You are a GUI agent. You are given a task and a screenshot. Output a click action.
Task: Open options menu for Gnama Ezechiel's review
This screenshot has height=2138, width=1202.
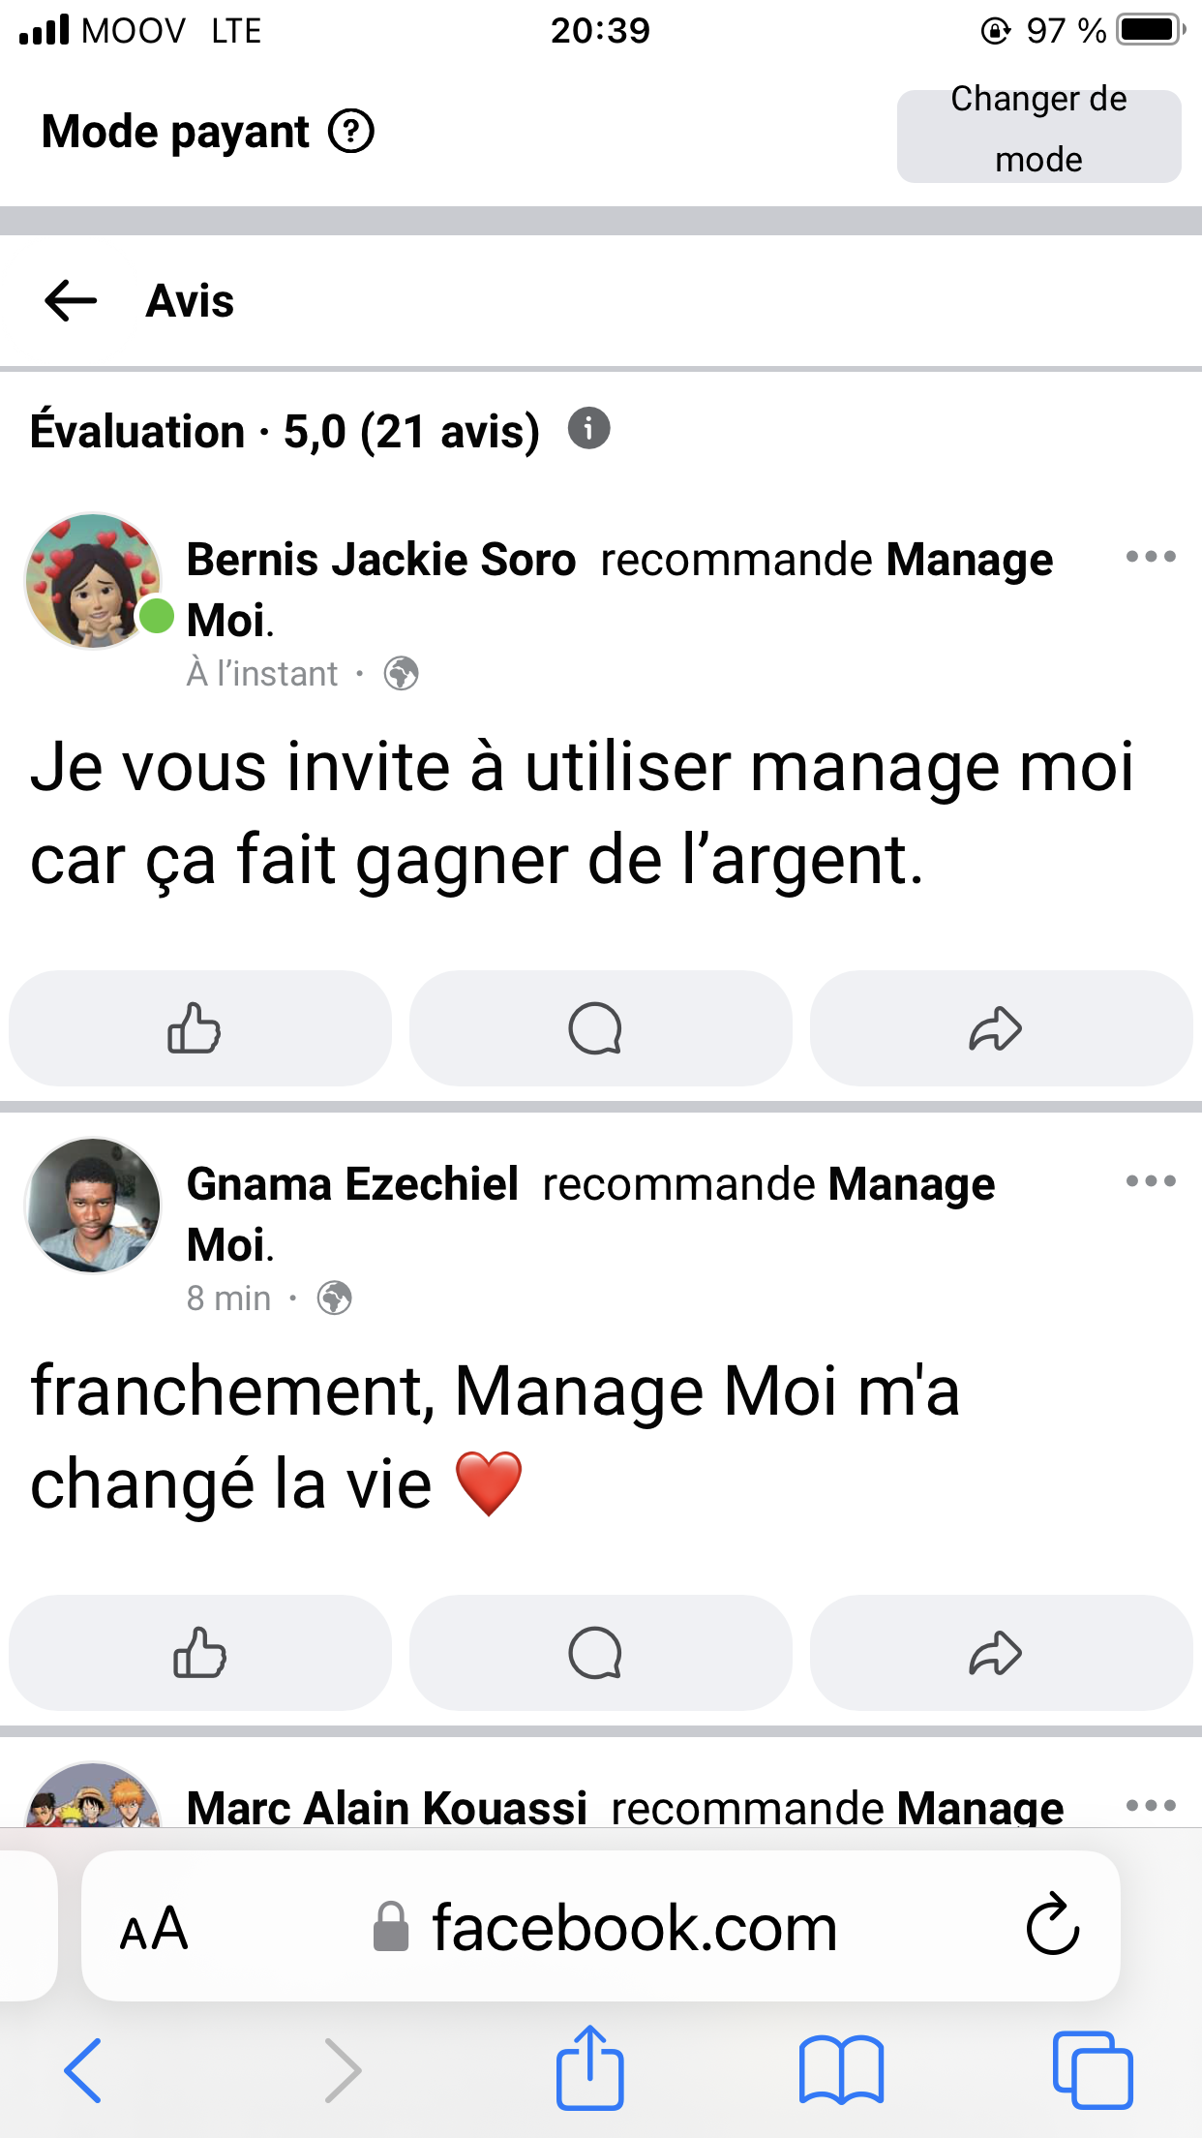coord(1151,1181)
